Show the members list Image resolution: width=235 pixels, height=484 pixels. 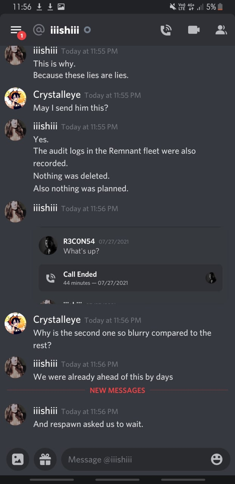(221, 30)
